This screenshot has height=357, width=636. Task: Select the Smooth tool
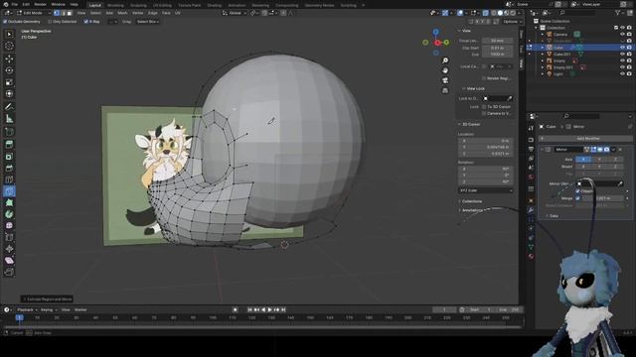point(9,225)
